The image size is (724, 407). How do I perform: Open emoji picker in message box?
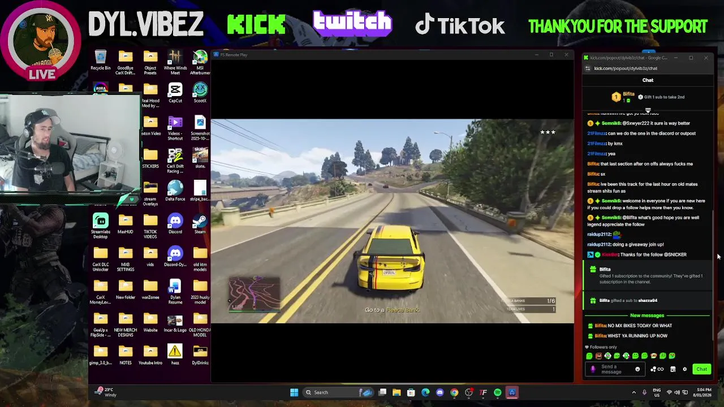pos(637,369)
